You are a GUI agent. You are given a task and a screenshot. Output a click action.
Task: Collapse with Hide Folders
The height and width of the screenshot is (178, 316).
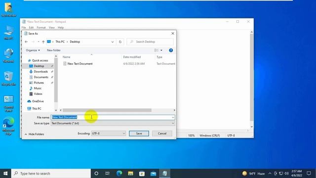coord(35,134)
